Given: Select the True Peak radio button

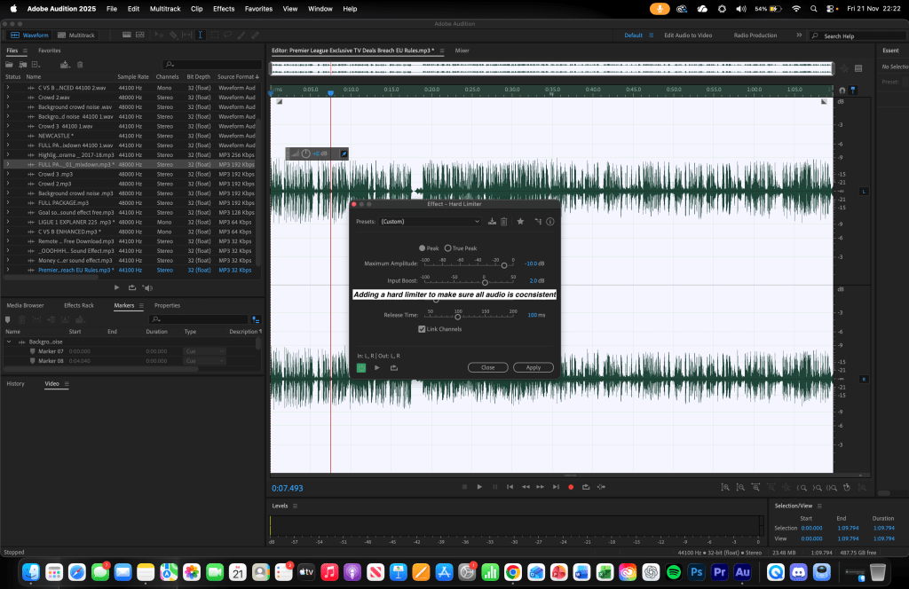Looking at the screenshot, I should [x=448, y=248].
